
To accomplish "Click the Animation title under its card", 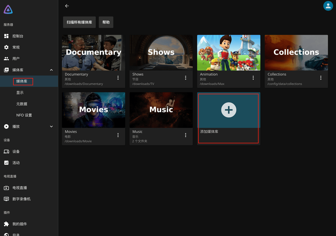I will click(x=209, y=74).
